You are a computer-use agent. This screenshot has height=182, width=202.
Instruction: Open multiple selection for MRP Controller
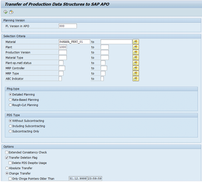tap(136, 68)
